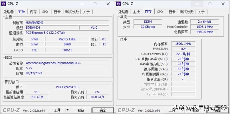230x114 pixels.
Task: Click PCI-Express 5.0 (32.0 GT/s) field
Action: 67,33
